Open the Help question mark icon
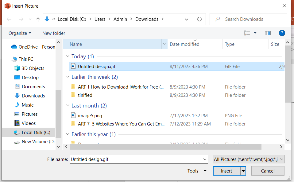This screenshot has height=182, width=294. (x=282, y=33)
